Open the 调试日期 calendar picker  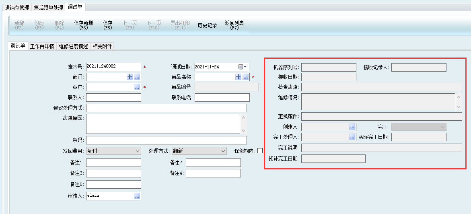coord(242,67)
